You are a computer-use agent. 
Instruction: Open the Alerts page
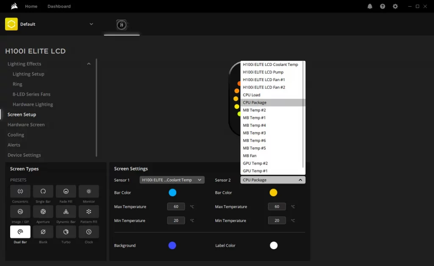click(x=14, y=145)
